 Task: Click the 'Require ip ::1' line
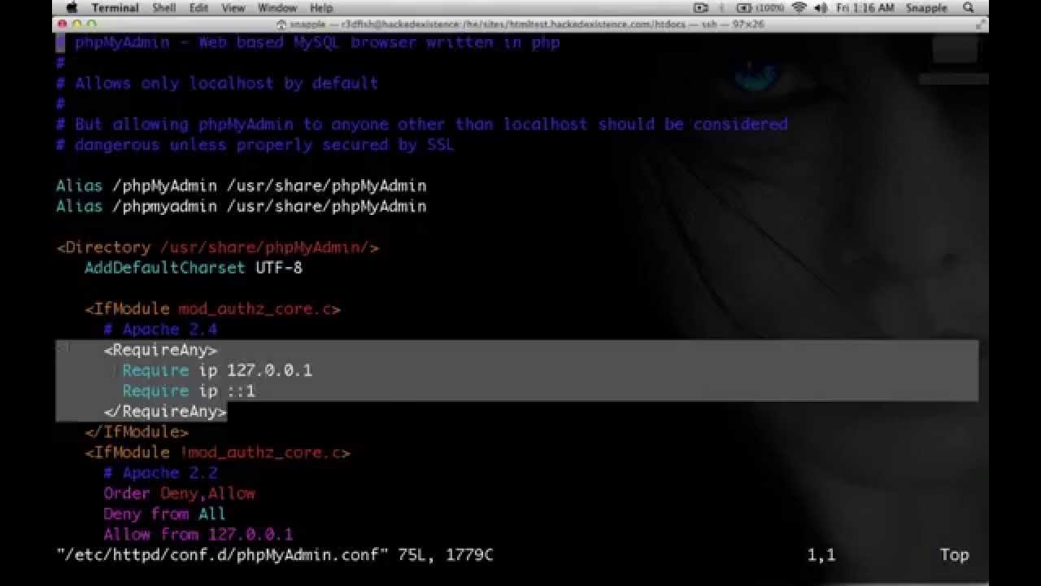[x=189, y=391]
